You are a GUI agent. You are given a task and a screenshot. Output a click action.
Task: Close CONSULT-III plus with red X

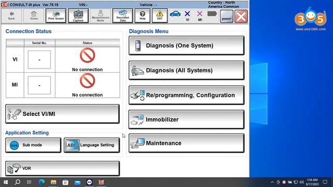pyautogui.click(x=241, y=16)
